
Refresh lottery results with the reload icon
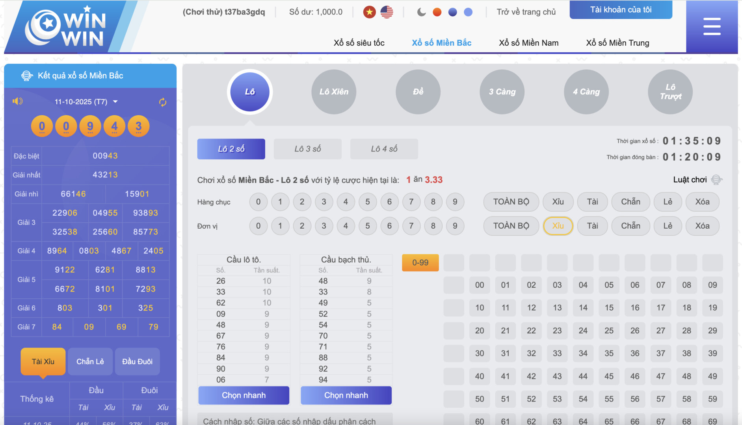[x=163, y=102]
